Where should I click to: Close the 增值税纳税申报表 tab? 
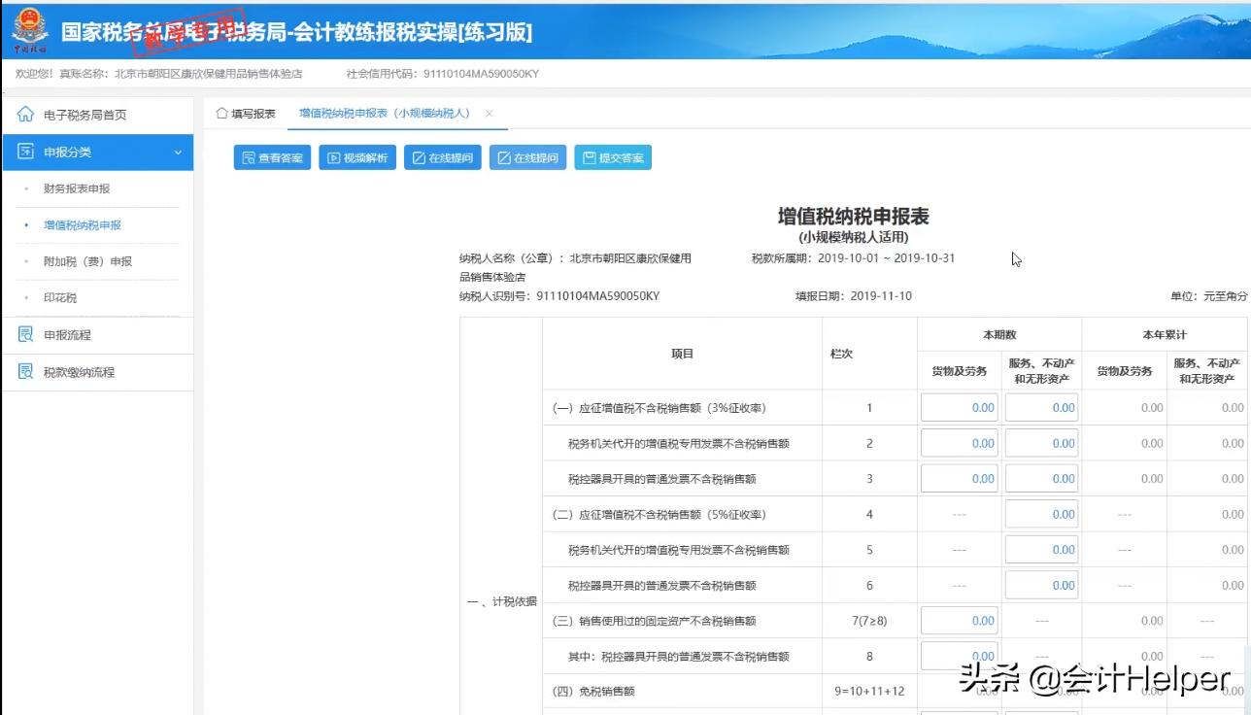(489, 113)
